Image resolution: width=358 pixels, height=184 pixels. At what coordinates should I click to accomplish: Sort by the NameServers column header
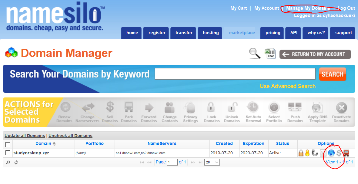coord(162,143)
